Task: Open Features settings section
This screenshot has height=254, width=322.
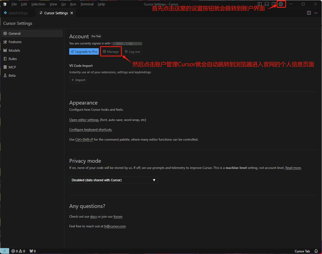Action: click(32, 42)
